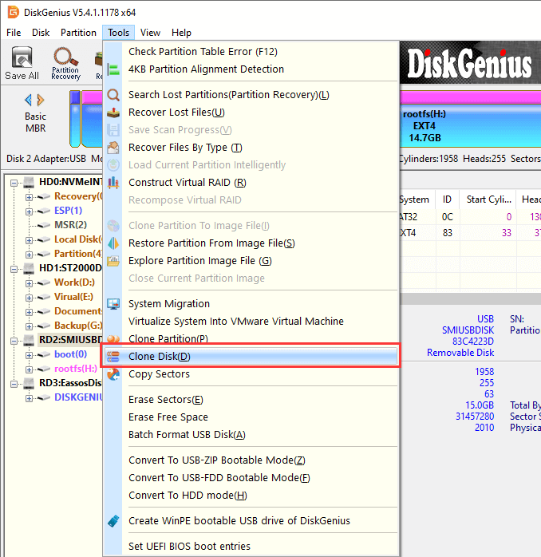The width and height of the screenshot is (541, 557).
Task: Click the 4KB Partition Alignment Detection icon
Action: [x=114, y=69]
